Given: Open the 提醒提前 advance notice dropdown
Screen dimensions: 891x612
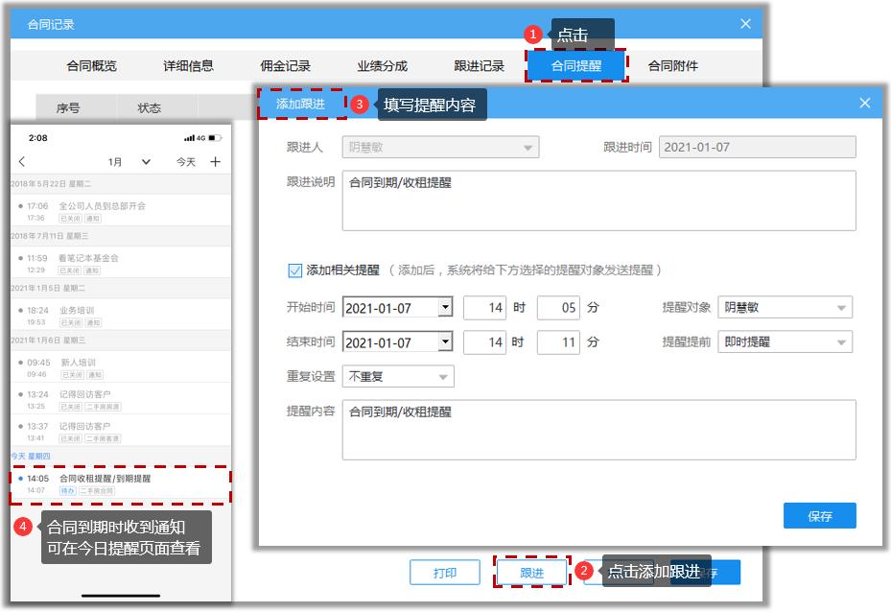Looking at the screenshot, I should [842, 341].
